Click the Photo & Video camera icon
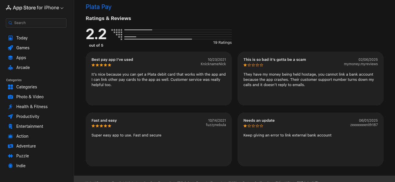The image size is (395, 182). [x=10, y=97]
